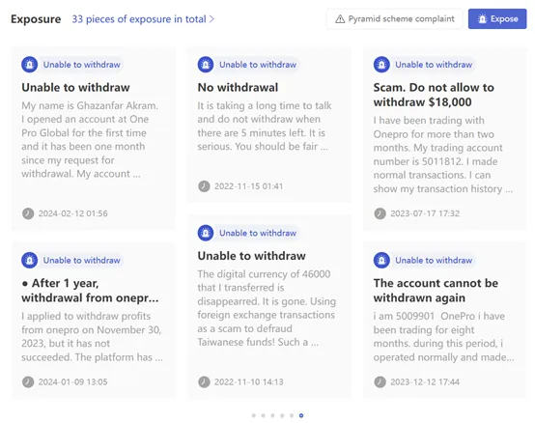This screenshot has width=535, height=423.
Task: Open 'Scam. Do not allow to withdraw $18,000' post
Action: click(x=434, y=95)
